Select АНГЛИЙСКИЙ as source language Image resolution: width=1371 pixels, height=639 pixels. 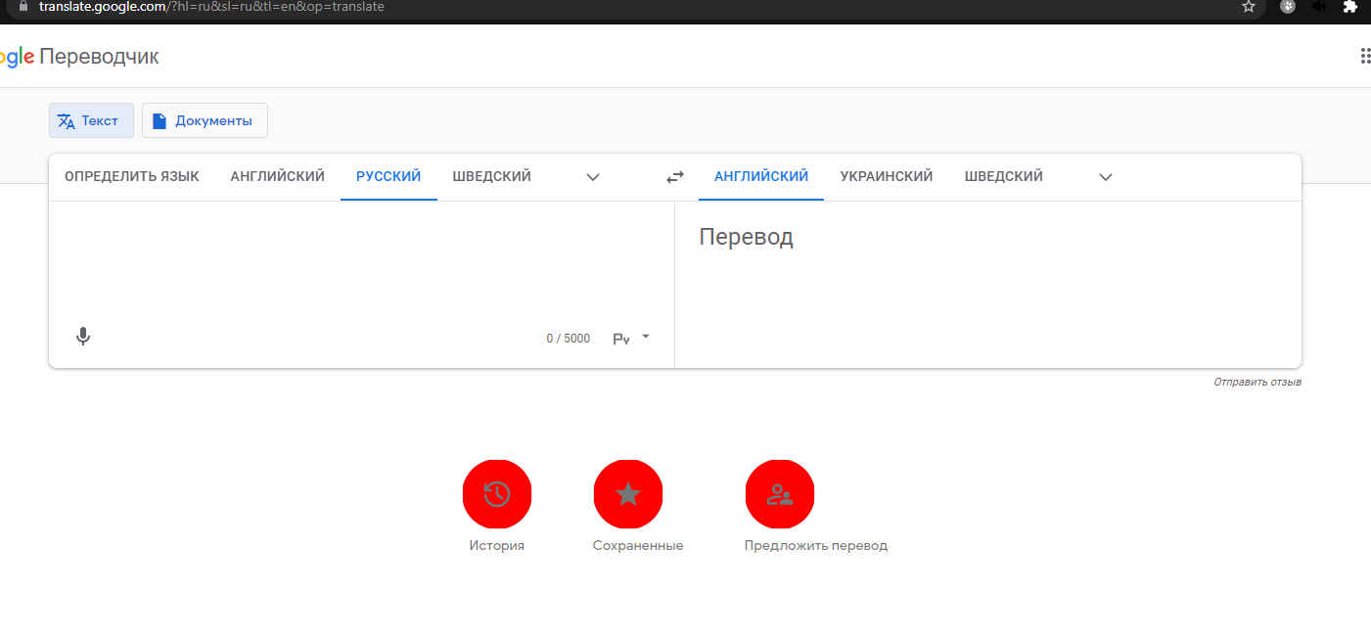278,177
